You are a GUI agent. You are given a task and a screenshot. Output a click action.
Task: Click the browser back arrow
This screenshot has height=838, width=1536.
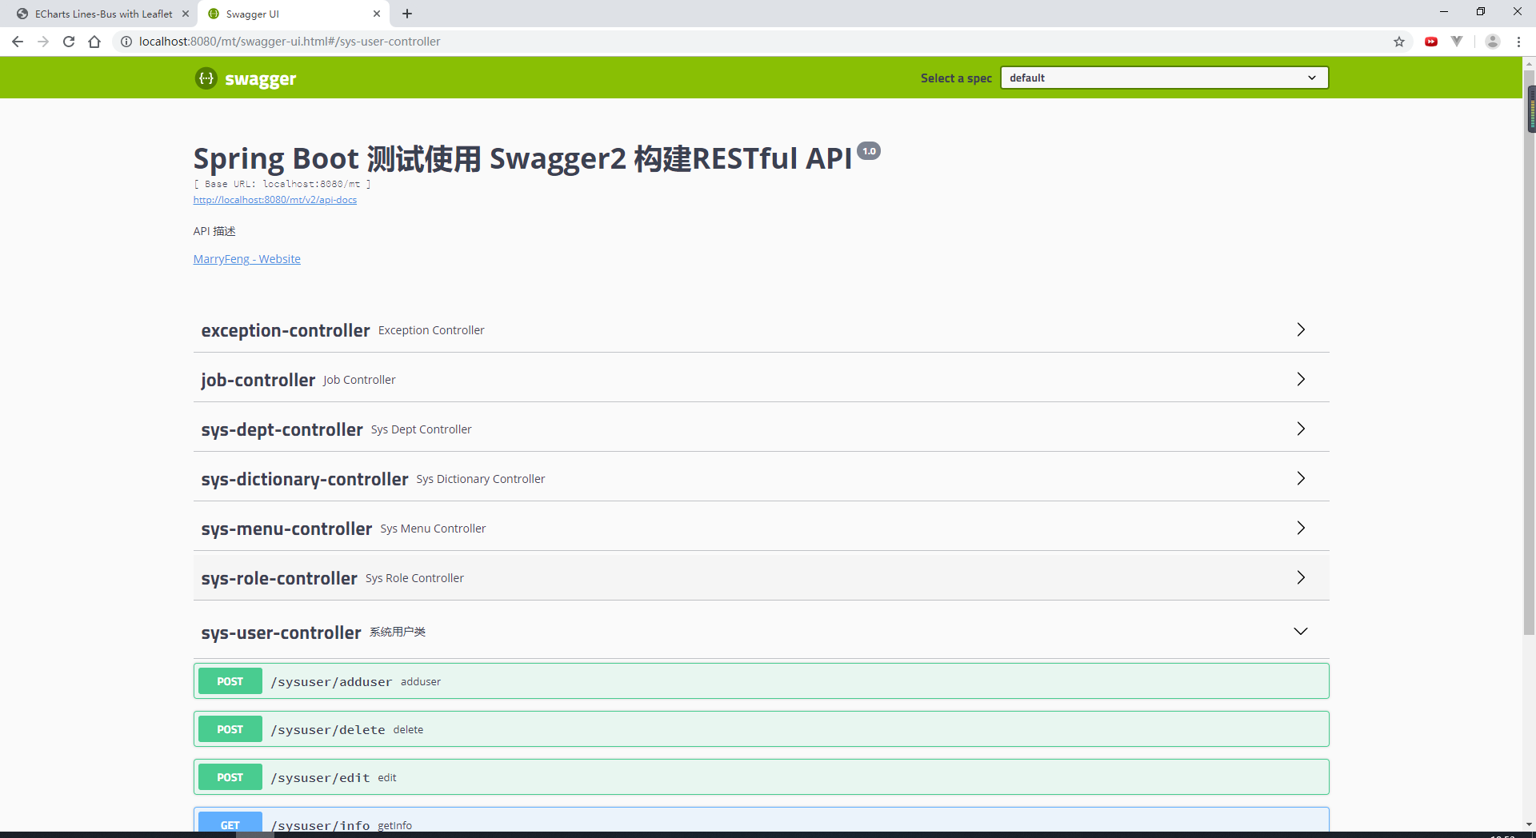coord(18,42)
